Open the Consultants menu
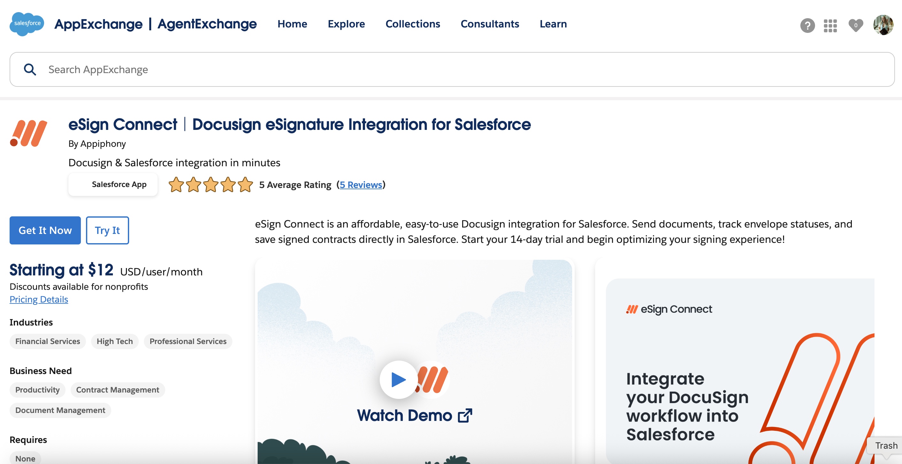 [490, 24]
